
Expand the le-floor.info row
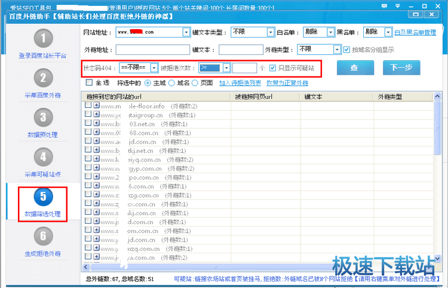point(96,106)
